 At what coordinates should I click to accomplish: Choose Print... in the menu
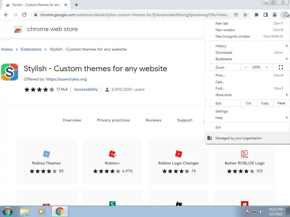pyautogui.click(x=247, y=75)
